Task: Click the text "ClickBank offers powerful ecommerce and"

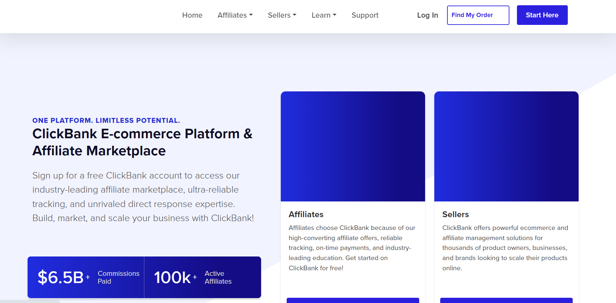Action: (505, 228)
